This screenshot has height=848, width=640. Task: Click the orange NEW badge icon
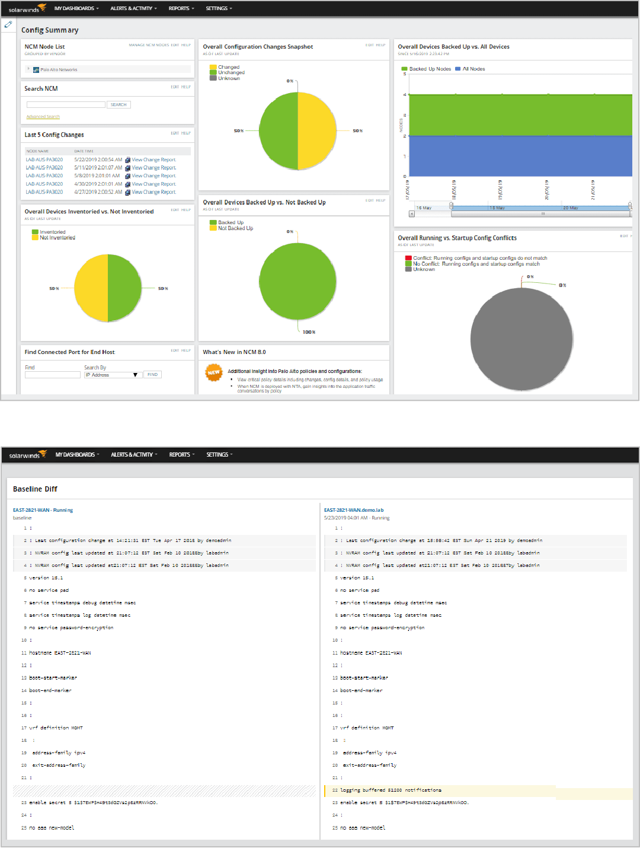tap(213, 372)
